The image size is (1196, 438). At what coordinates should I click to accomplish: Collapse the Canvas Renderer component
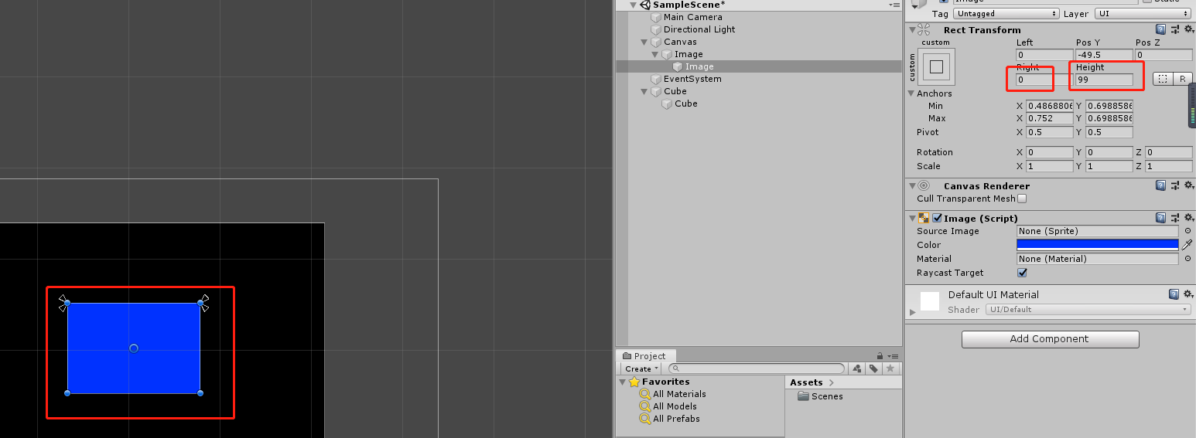click(911, 185)
